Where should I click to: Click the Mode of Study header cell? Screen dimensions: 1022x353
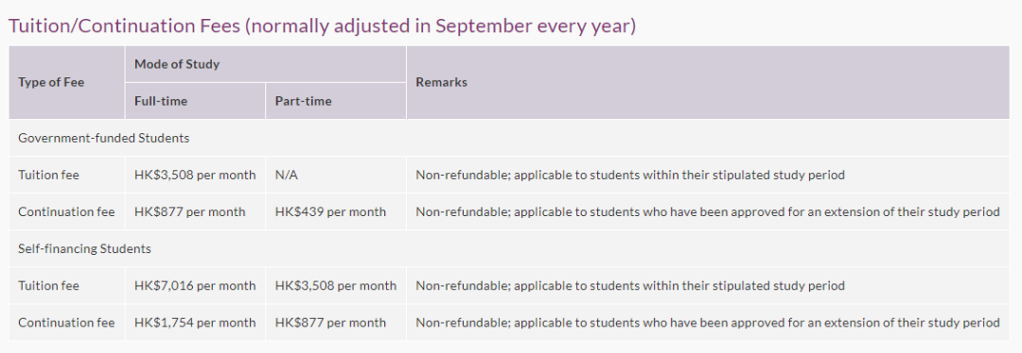265,64
